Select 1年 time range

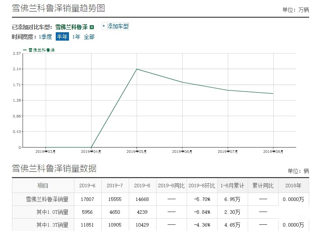click(76, 37)
